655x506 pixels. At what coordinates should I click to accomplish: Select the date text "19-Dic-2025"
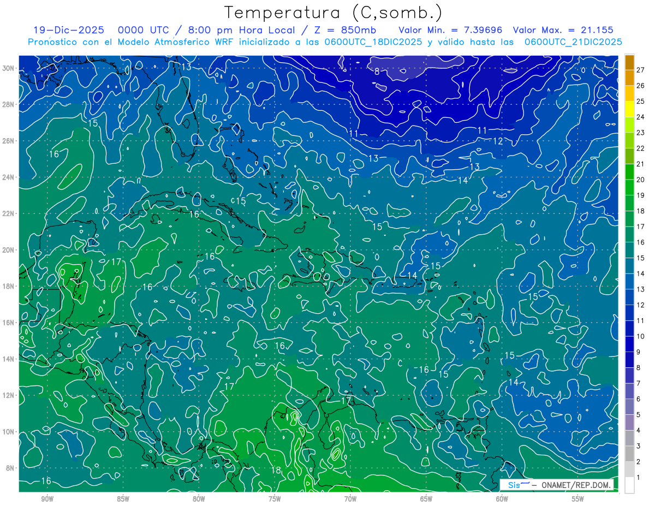click(x=68, y=30)
